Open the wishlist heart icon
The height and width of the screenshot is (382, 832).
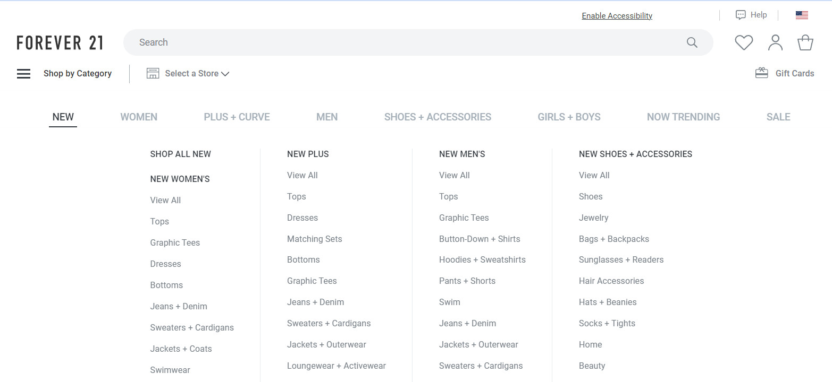pyautogui.click(x=744, y=42)
